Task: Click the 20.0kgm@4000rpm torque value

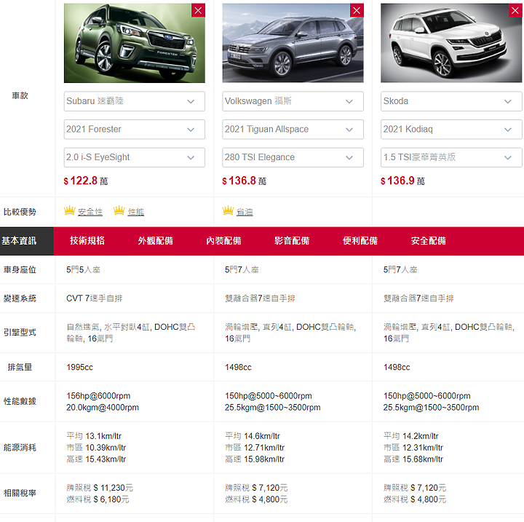Action: pos(103,408)
